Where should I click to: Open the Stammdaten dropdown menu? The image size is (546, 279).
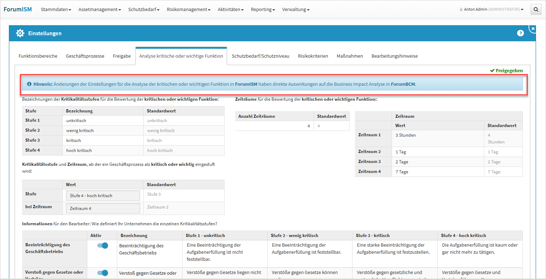coord(56,10)
